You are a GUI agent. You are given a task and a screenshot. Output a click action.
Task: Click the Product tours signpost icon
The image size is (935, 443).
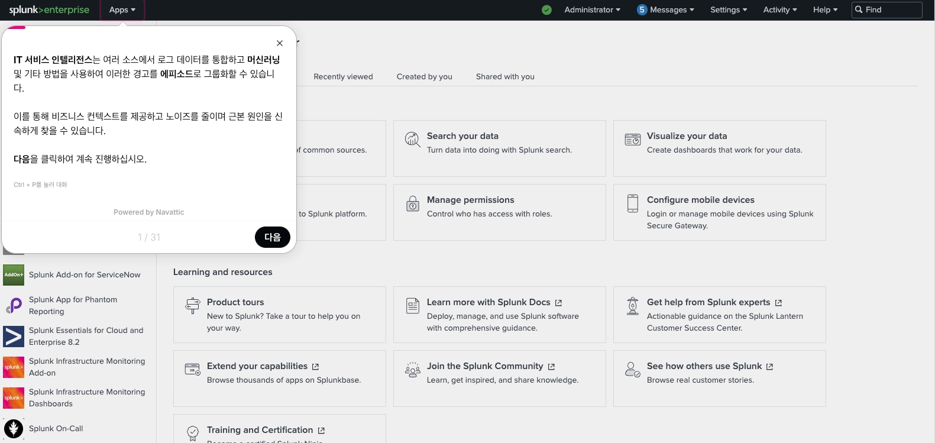pyautogui.click(x=193, y=306)
